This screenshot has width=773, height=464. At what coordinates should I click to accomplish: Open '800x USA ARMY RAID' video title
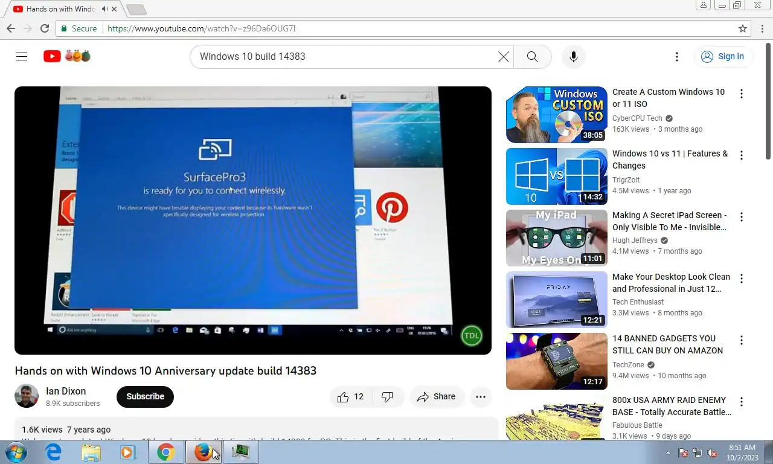(x=672, y=406)
